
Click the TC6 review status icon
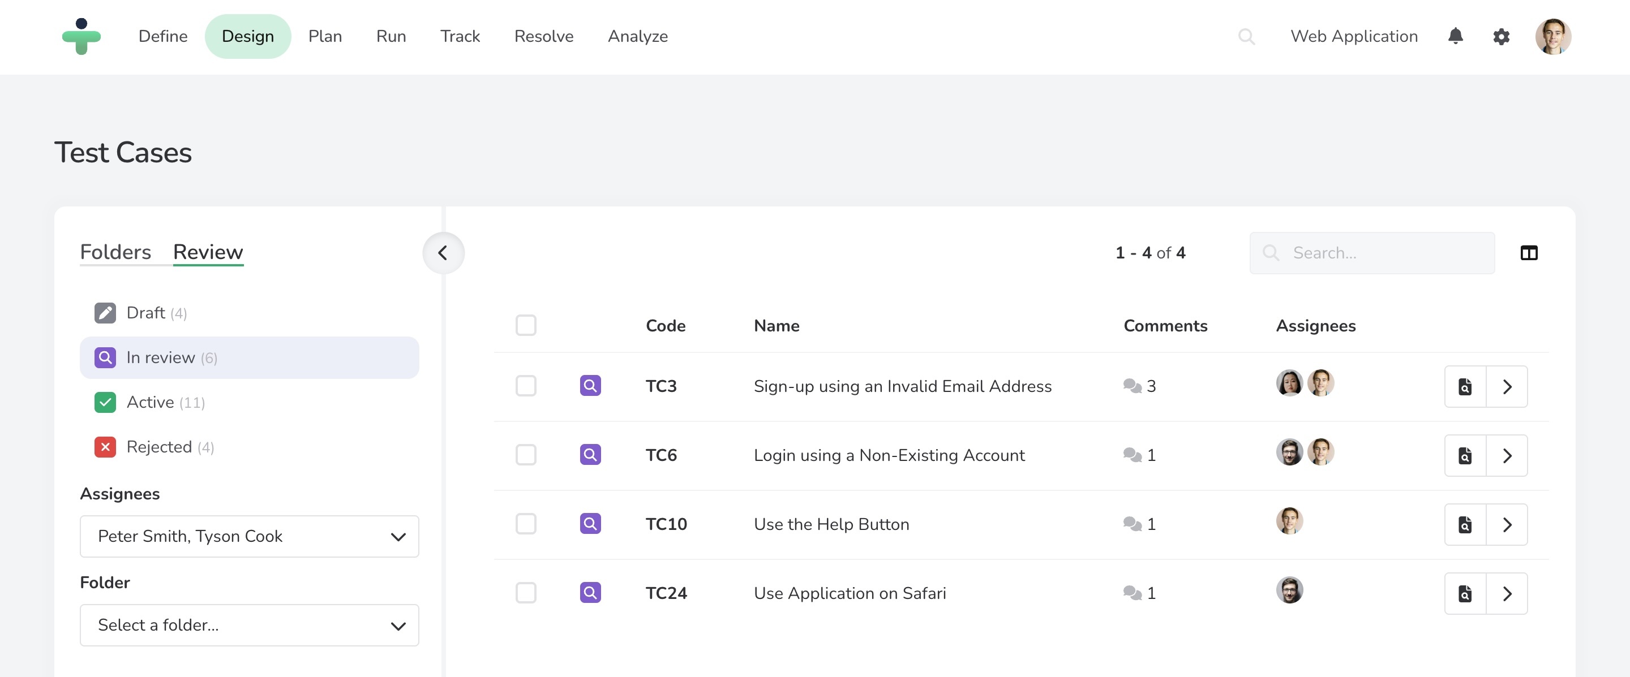(590, 455)
